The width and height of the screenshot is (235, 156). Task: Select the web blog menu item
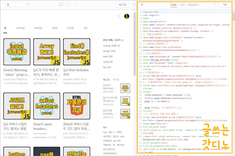pos(55,28)
